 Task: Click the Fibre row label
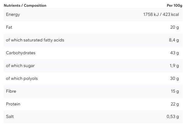[x=11, y=91]
